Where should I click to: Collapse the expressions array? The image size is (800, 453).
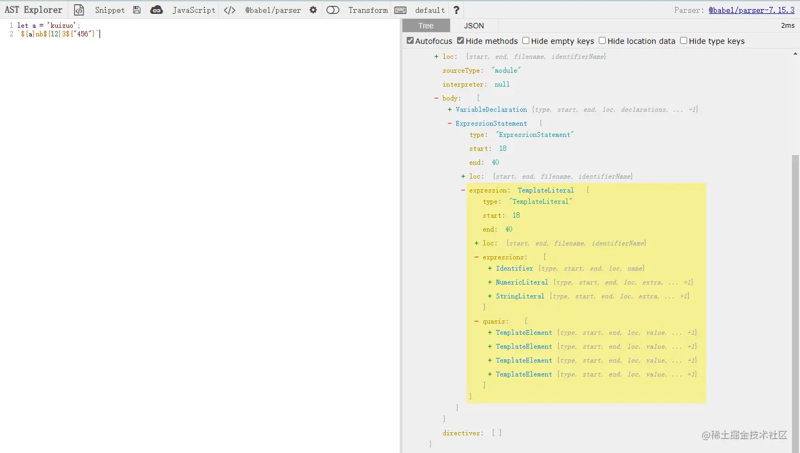[476, 257]
